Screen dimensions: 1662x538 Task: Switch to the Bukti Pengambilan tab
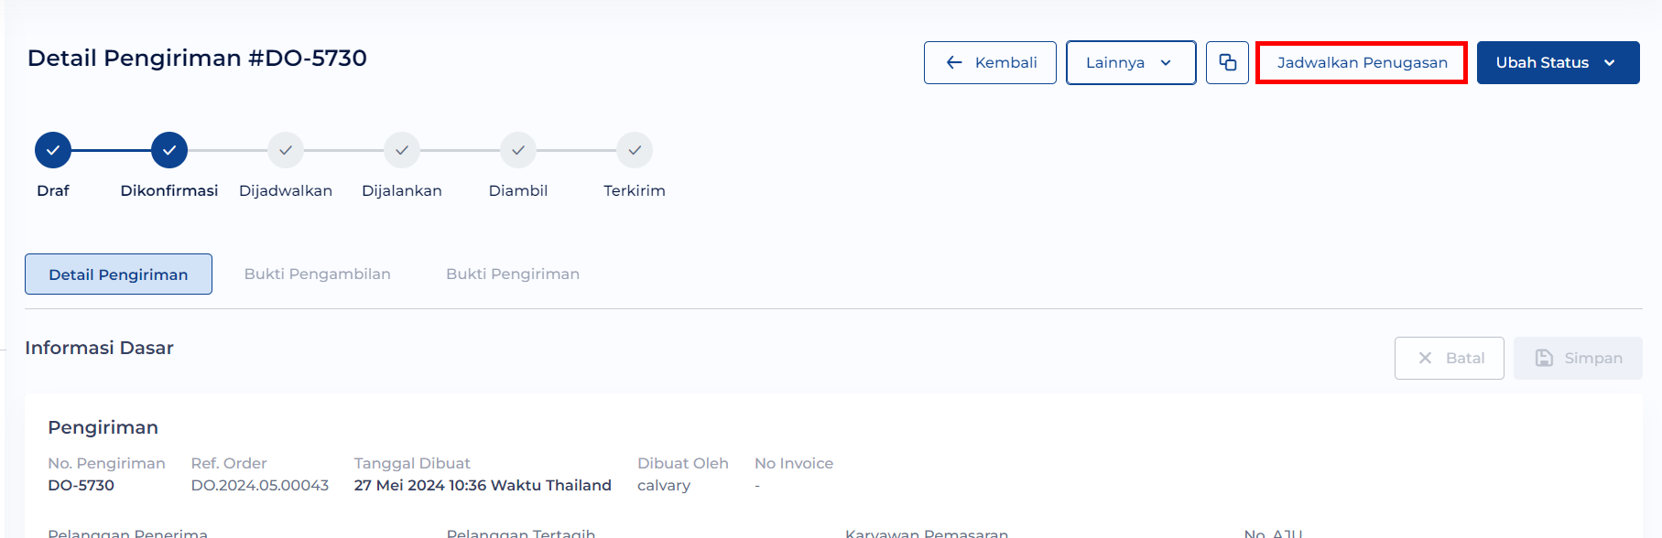(318, 274)
